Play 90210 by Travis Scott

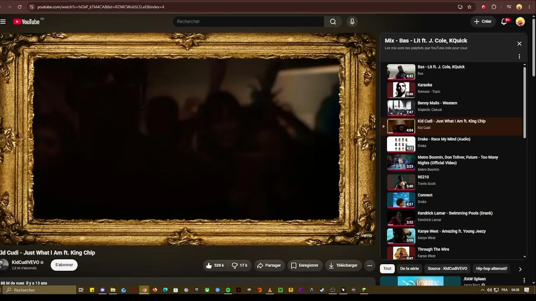(451, 182)
